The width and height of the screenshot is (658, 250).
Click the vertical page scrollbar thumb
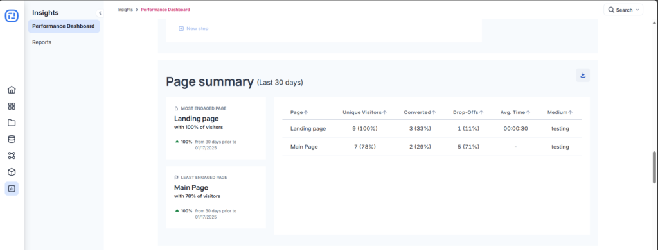click(x=655, y=167)
